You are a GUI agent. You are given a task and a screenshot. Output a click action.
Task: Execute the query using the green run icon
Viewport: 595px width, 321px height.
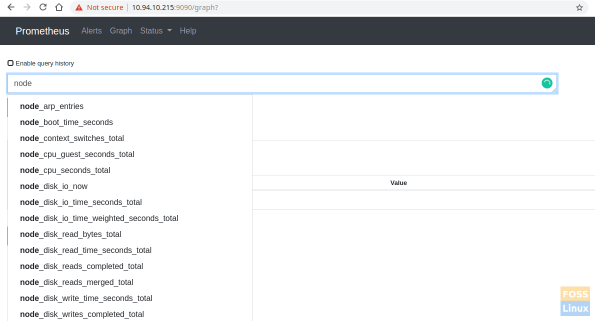(x=547, y=83)
